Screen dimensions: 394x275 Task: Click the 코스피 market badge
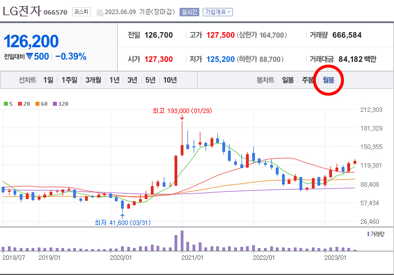click(81, 12)
